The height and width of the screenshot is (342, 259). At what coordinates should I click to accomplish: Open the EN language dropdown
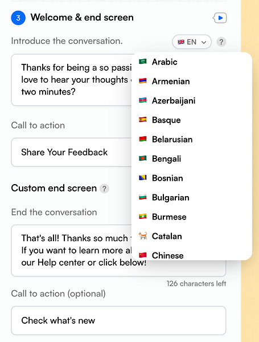(192, 42)
